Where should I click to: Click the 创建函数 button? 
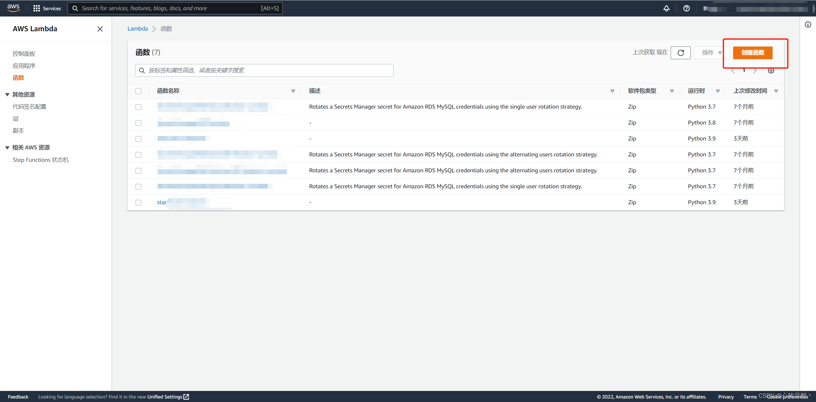[753, 53]
